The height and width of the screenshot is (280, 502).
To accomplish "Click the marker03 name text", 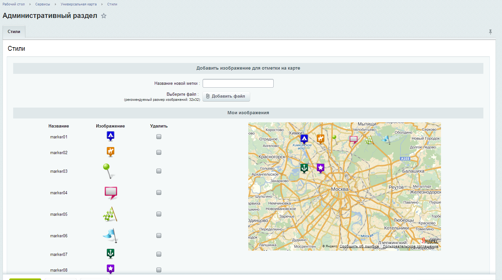I will pos(59,171).
